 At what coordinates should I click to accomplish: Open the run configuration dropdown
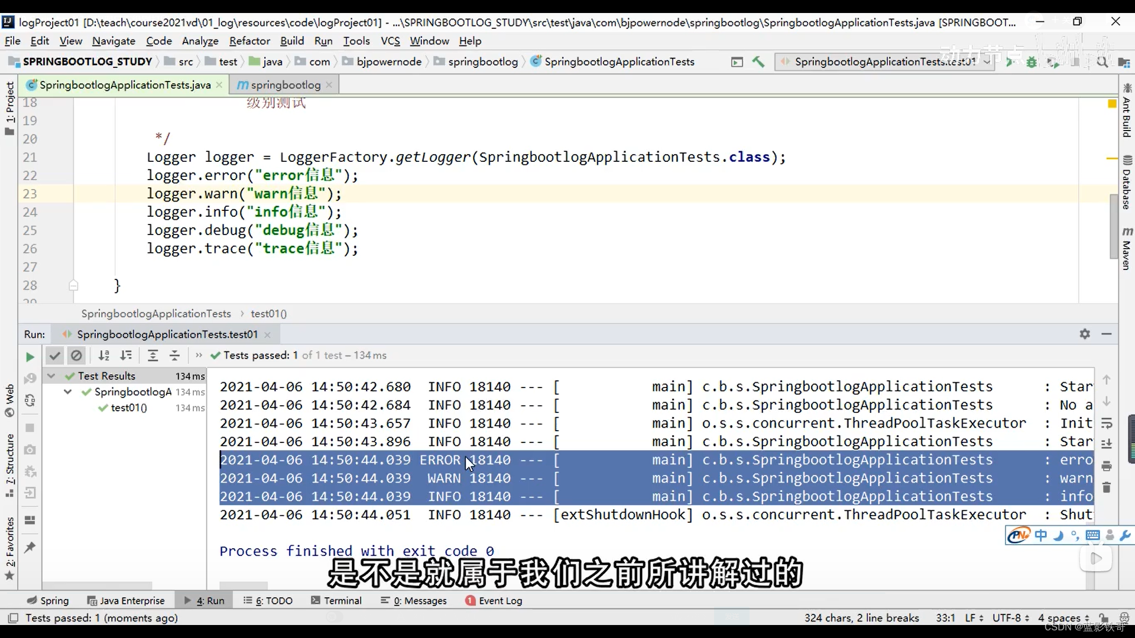[884, 61]
